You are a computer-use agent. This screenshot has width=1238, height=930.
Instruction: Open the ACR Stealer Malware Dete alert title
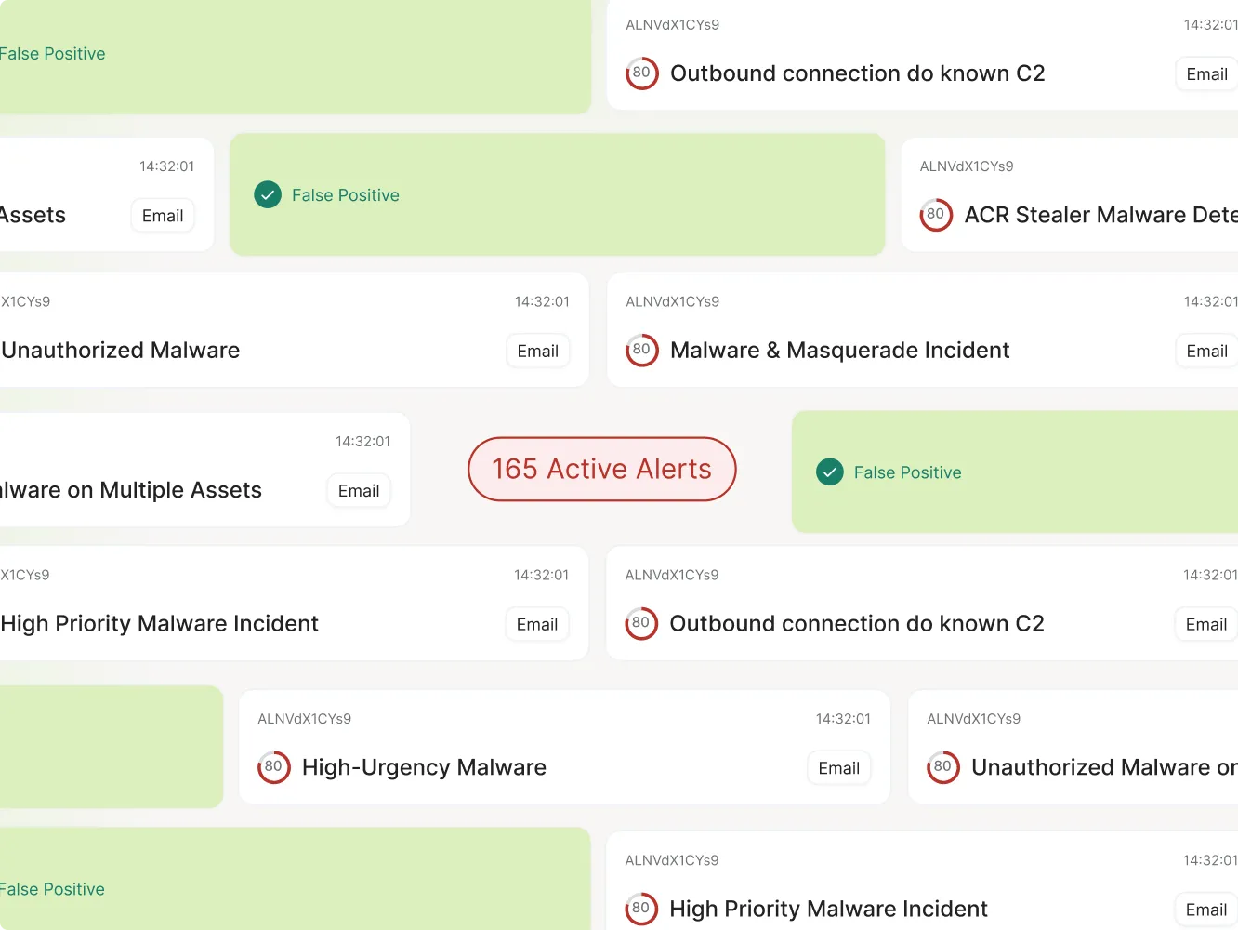coord(1100,215)
